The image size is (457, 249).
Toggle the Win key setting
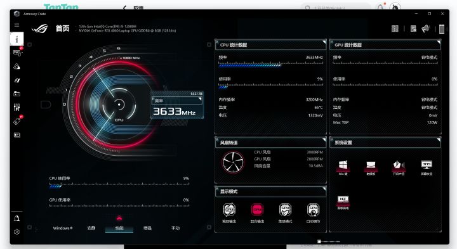point(343,167)
